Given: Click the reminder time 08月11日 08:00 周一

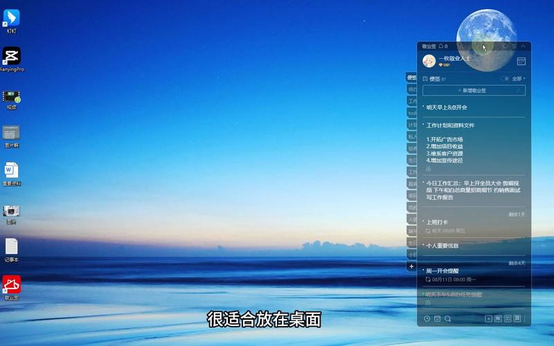Looking at the screenshot, I should (x=452, y=280).
